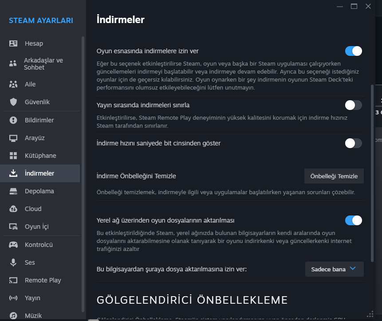Select the Ses microphone icon

tap(13, 262)
